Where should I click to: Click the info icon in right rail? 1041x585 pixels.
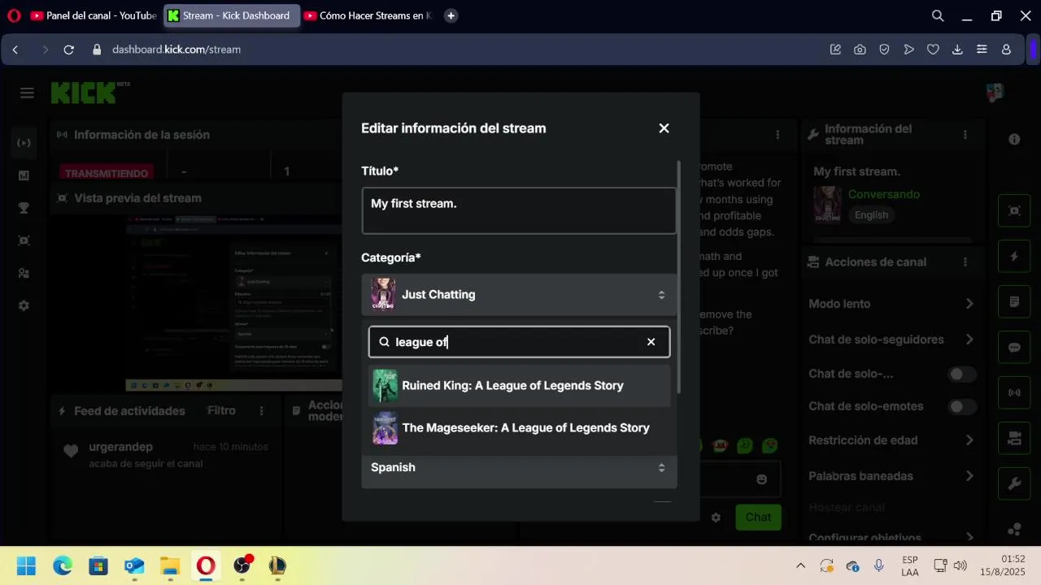[x=1014, y=140]
